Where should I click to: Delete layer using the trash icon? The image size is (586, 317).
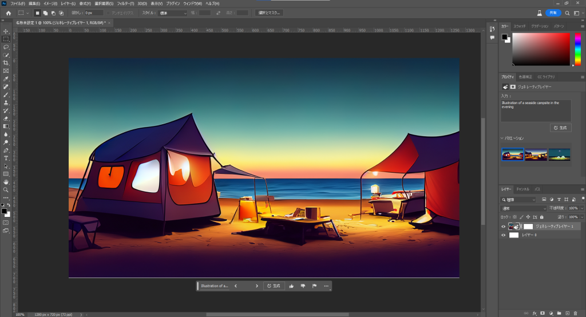(576, 313)
